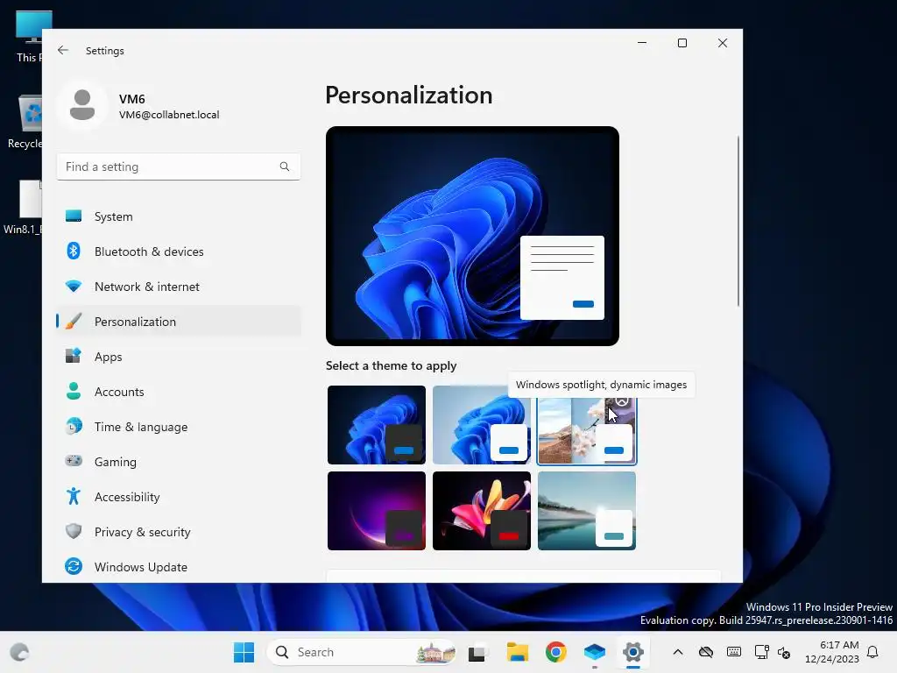Open Google Chrome from the taskbar
This screenshot has height=673, width=897.
coord(555,652)
